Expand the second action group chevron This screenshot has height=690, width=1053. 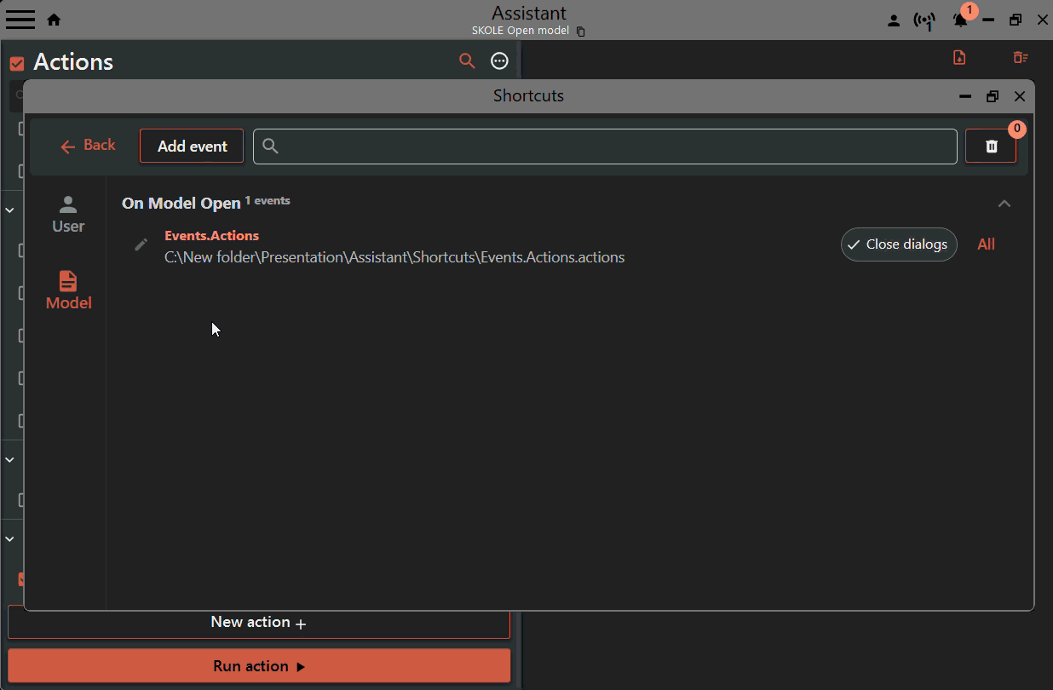(x=10, y=459)
